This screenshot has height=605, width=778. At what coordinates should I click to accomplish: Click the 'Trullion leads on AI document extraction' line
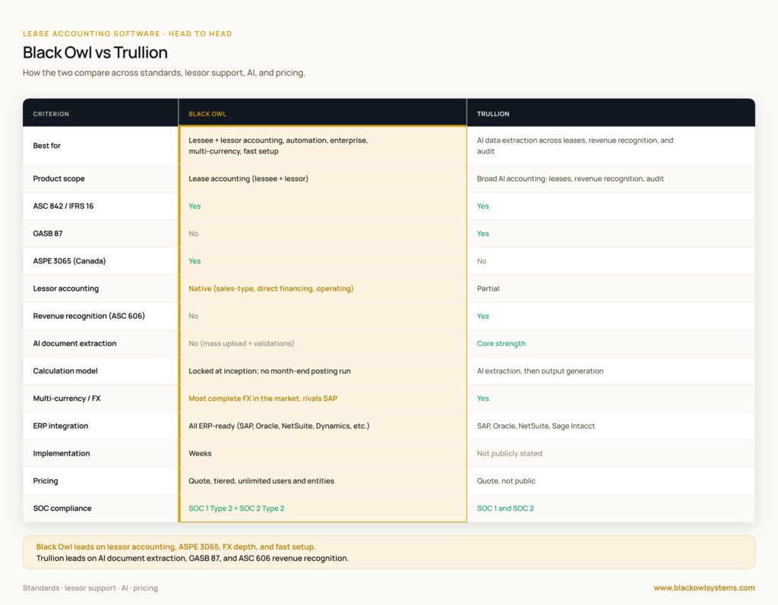click(x=192, y=558)
